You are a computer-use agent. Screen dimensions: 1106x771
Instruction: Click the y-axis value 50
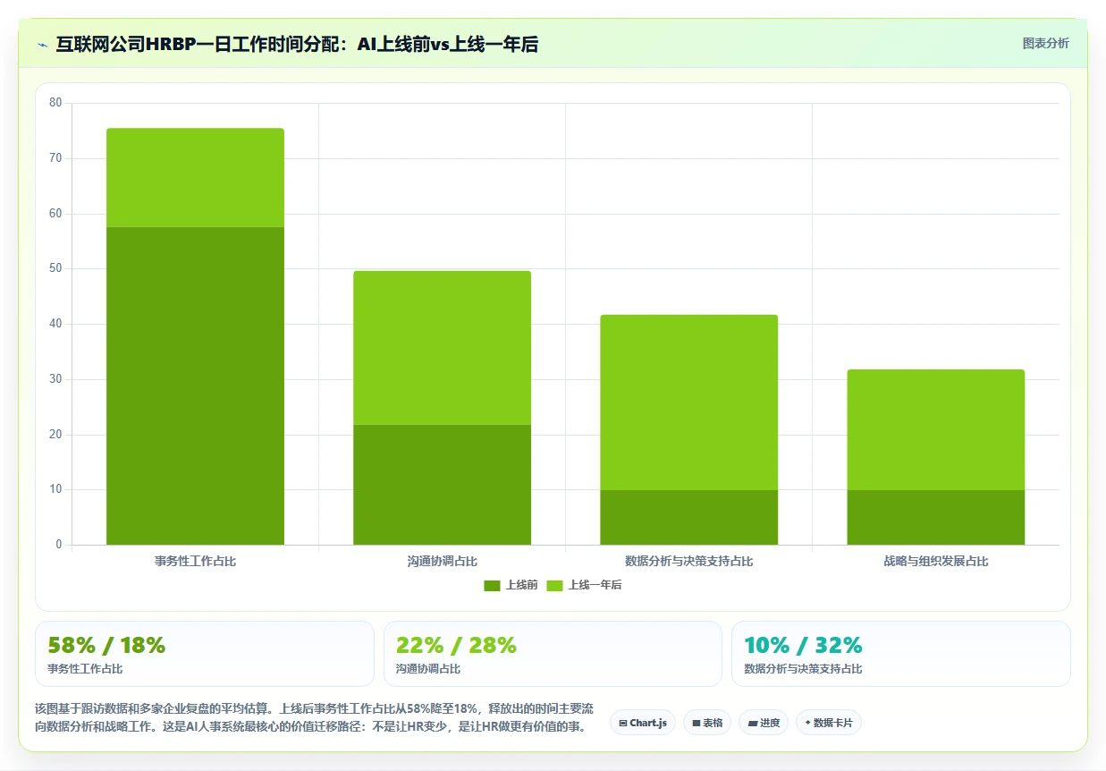click(x=55, y=268)
